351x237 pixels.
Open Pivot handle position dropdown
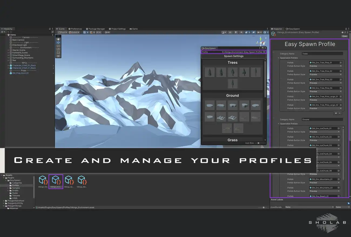pos(62,32)
